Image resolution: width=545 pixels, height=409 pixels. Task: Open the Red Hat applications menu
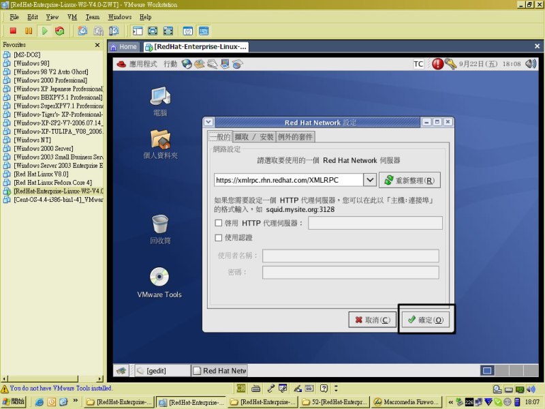[x=137, y=64]
